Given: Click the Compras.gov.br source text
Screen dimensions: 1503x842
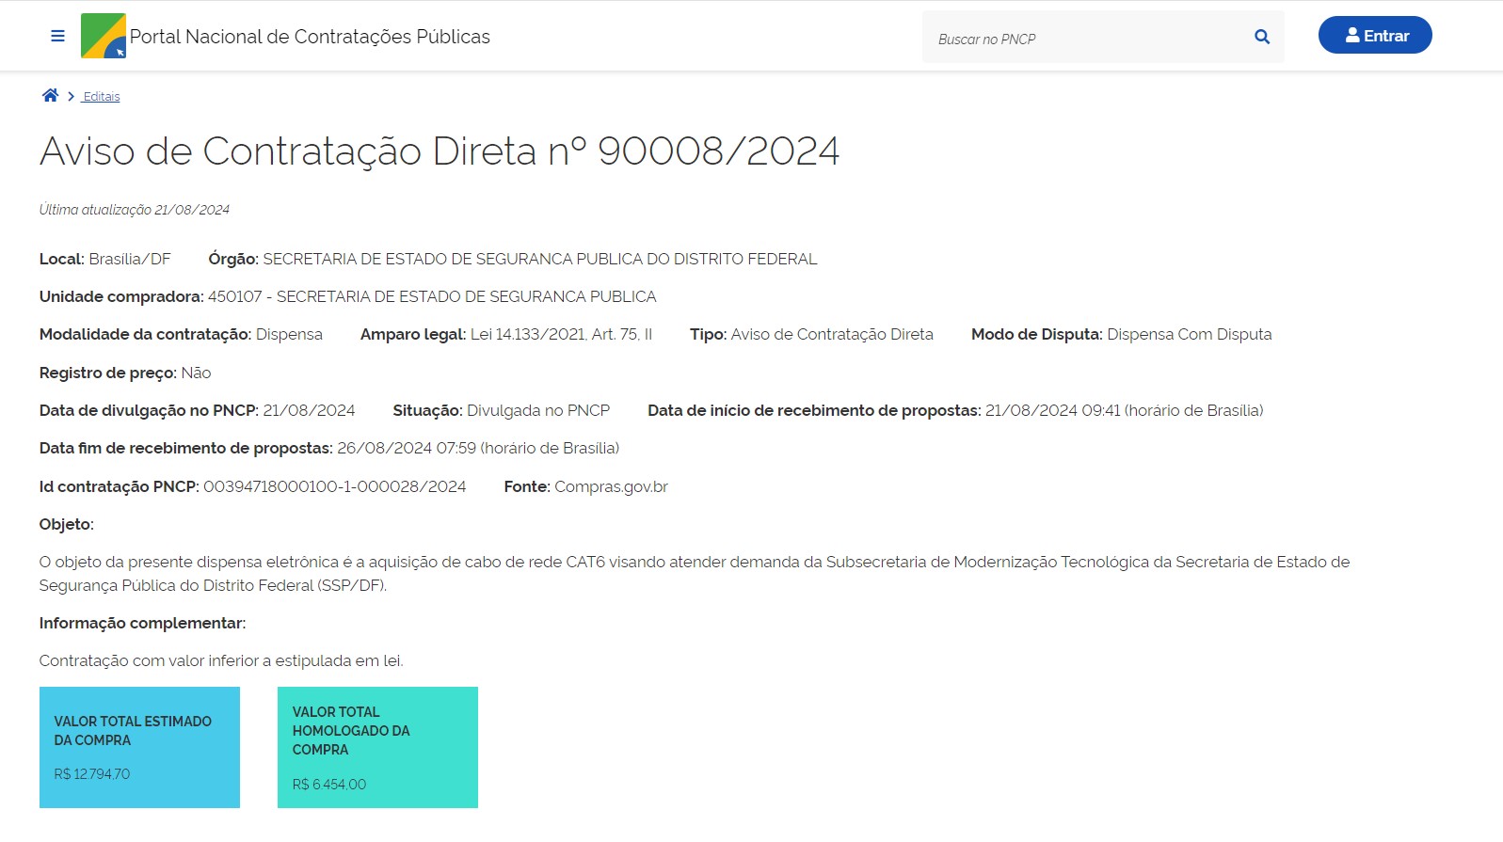Looking at the screenshot, I should (x=611, y=486).
